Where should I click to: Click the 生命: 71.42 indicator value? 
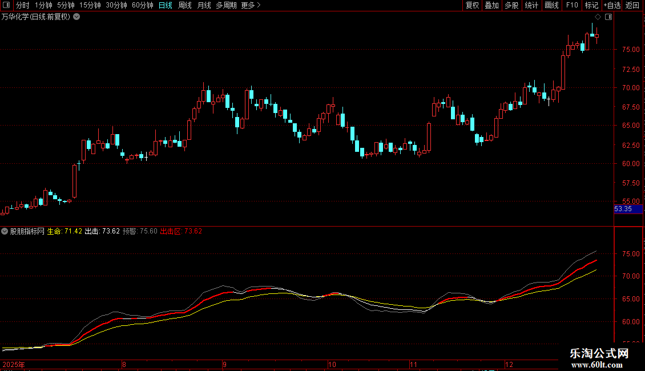point(64,231)
